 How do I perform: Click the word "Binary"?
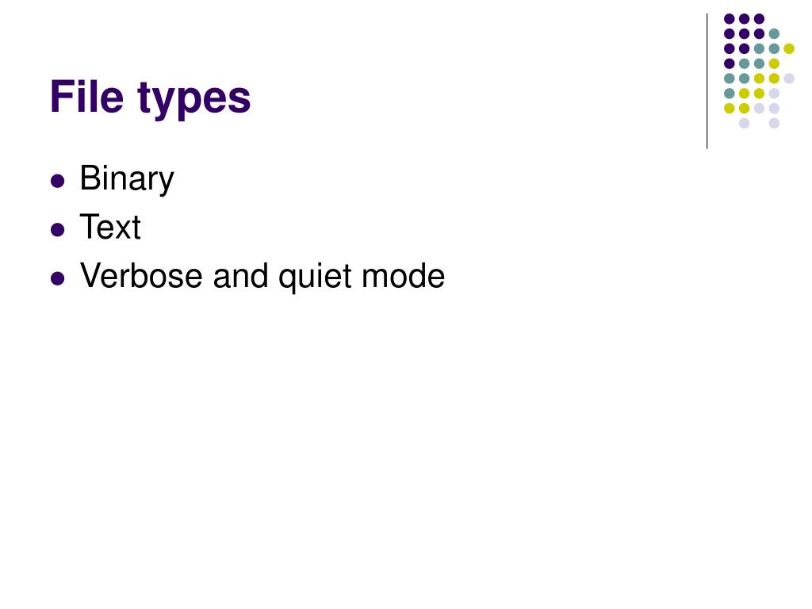click(x=127, y=179)
